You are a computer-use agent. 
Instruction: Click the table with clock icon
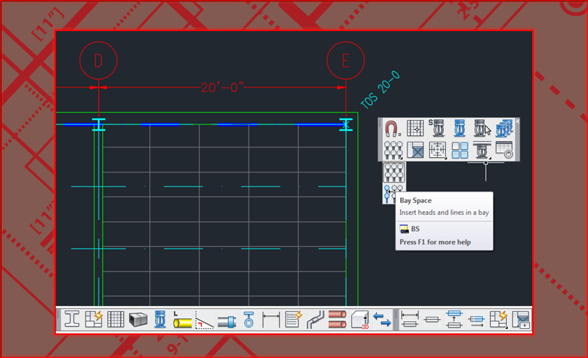pyautogui.click(x=504, y=150)
